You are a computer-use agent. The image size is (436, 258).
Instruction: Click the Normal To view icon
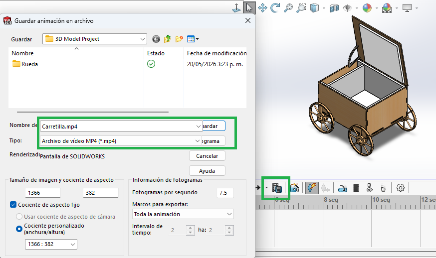236,8
